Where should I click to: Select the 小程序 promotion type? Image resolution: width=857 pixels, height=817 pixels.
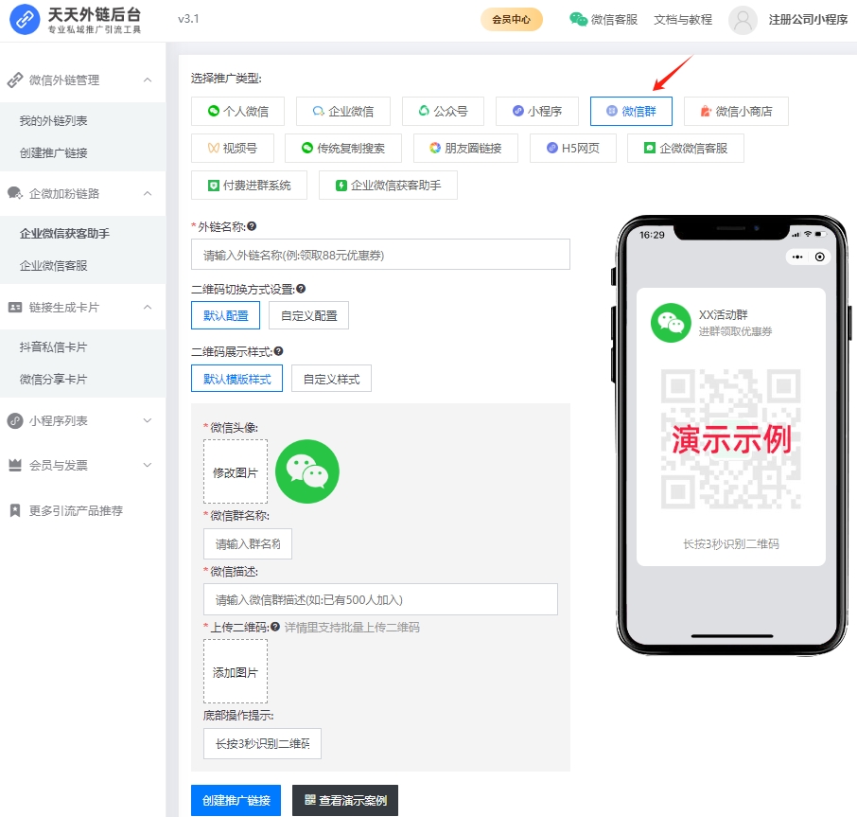point(536,112)
